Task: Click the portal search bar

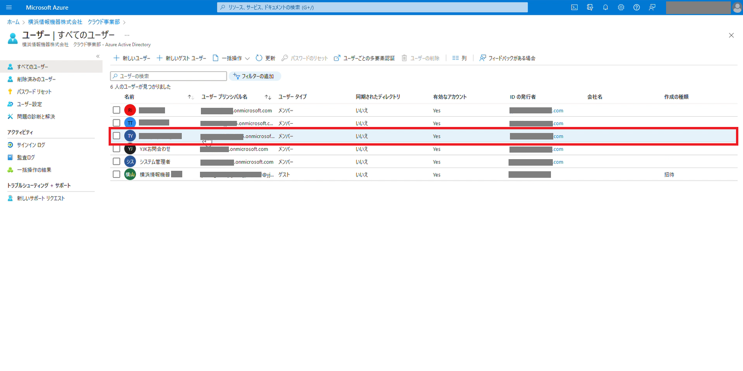Action: pyautogui.click(x=372, y=7)
